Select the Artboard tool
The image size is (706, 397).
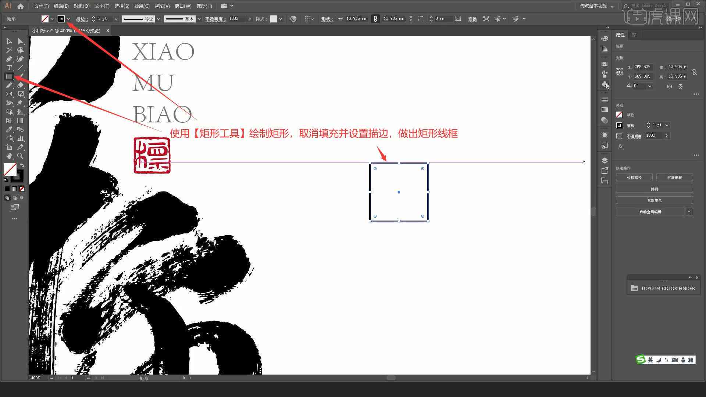click(x=9, y=147)
